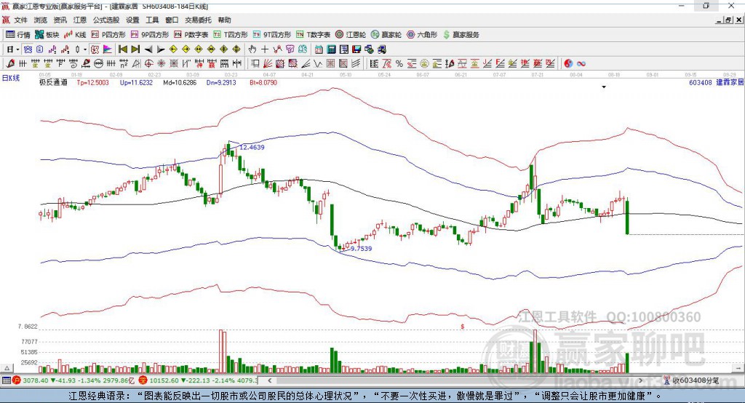Viewport: 745px width, 403px height.
Task: Click the colored flag chart icon
Action: [108, 49]
